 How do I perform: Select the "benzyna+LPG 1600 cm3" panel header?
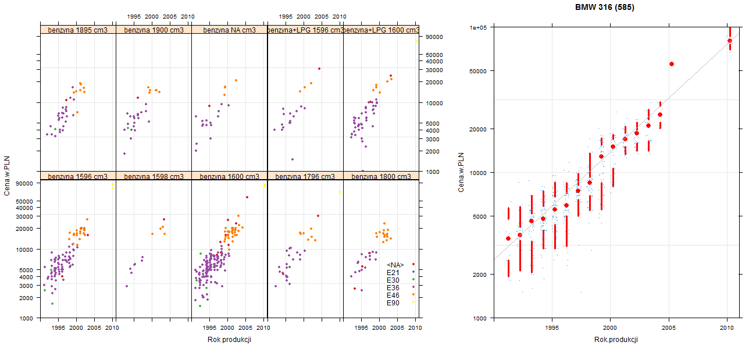point(381,30)
